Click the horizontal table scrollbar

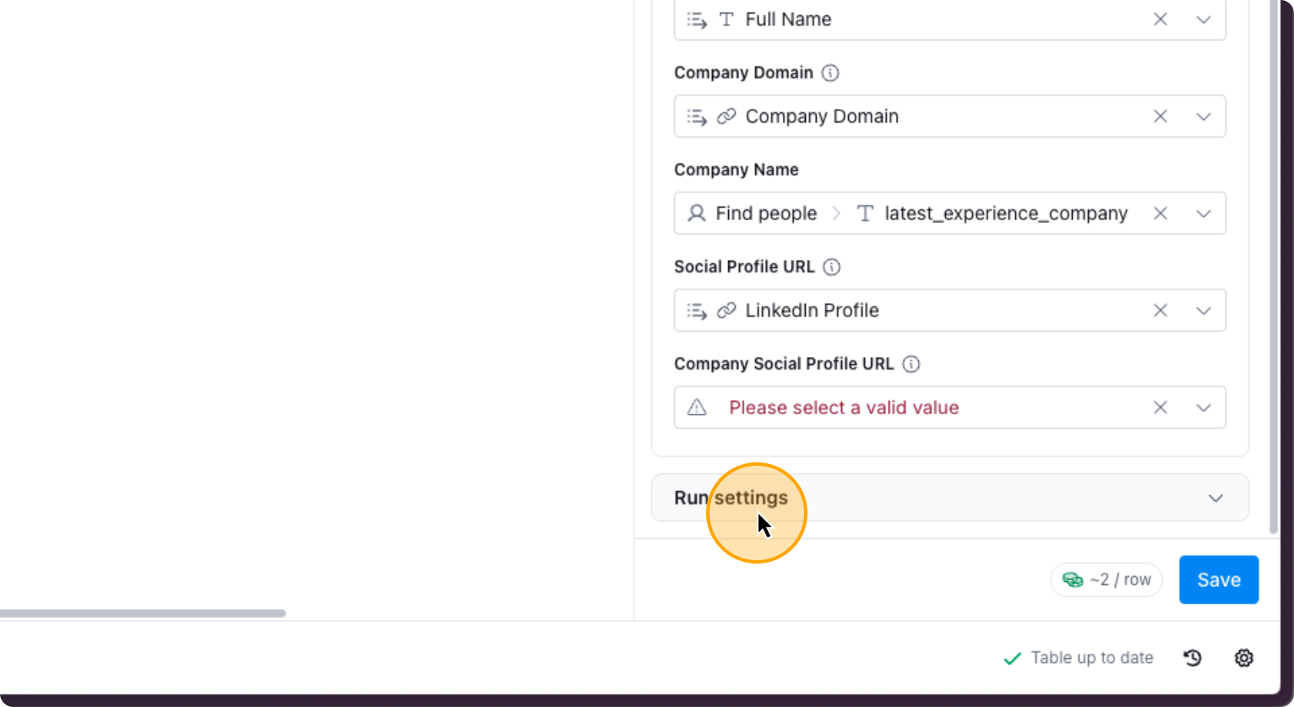(142, 613)
